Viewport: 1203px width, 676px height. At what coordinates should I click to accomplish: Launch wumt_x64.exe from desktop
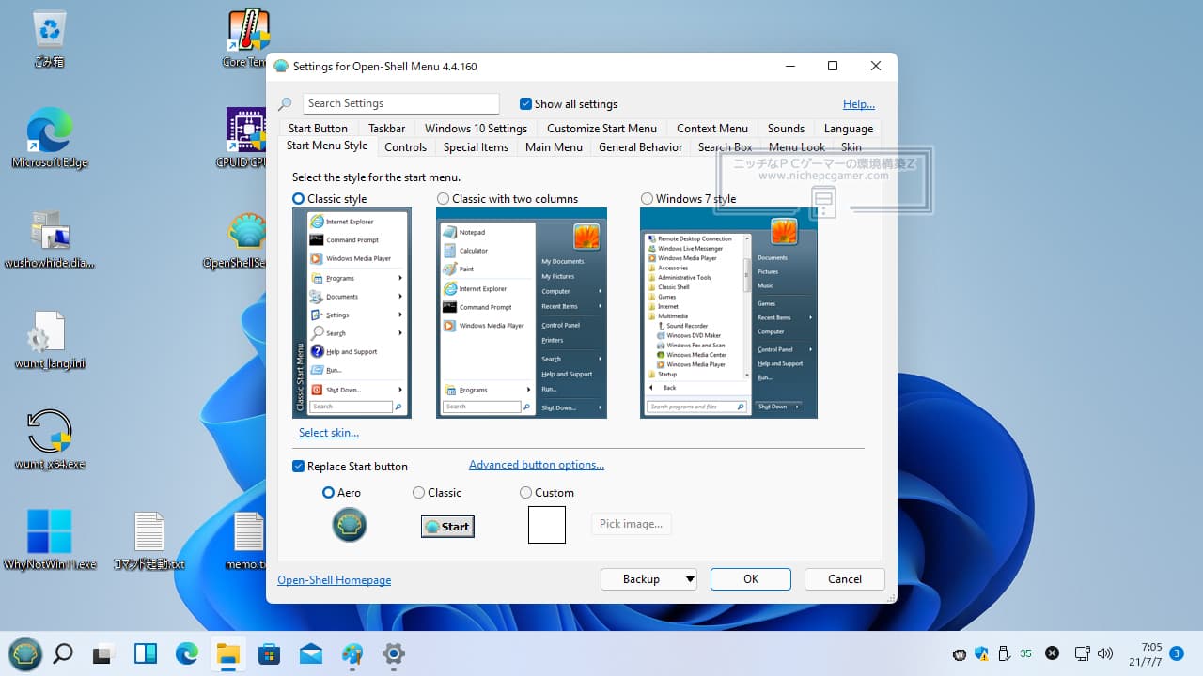point(49,439)
